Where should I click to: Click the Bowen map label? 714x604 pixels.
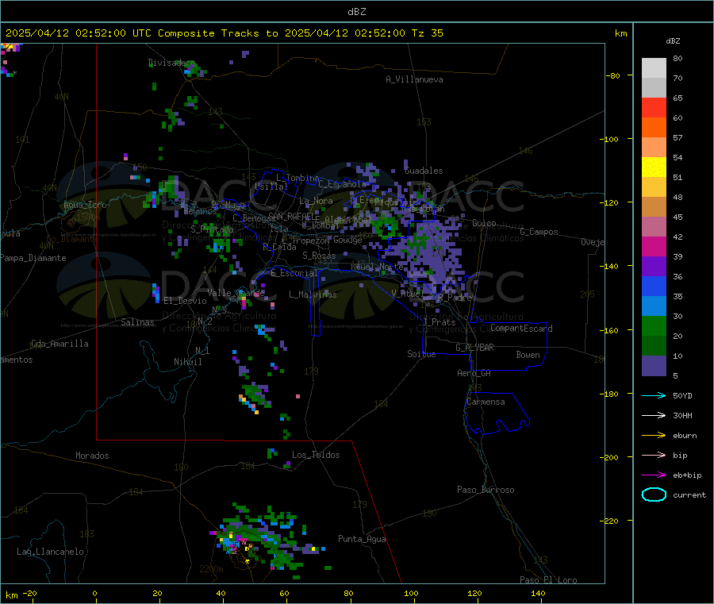528,355
